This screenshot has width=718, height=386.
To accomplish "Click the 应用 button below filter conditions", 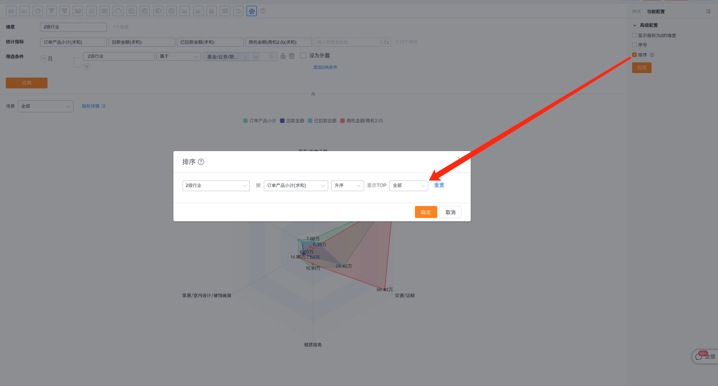I will click(26, 83).
